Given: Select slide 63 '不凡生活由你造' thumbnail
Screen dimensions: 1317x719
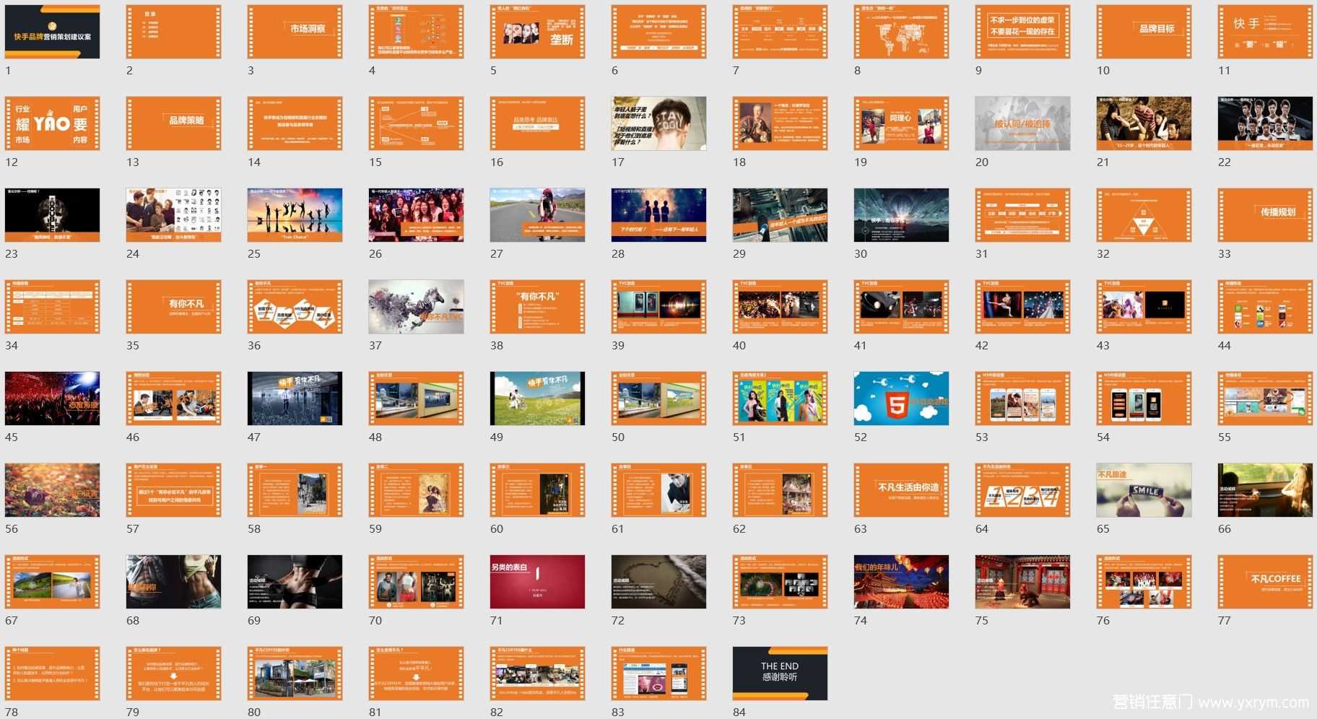Looking at the screenshot, I should tap(901, 490).
